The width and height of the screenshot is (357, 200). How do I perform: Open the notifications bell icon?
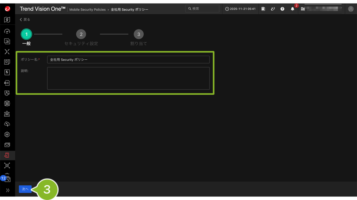(293, 9)
